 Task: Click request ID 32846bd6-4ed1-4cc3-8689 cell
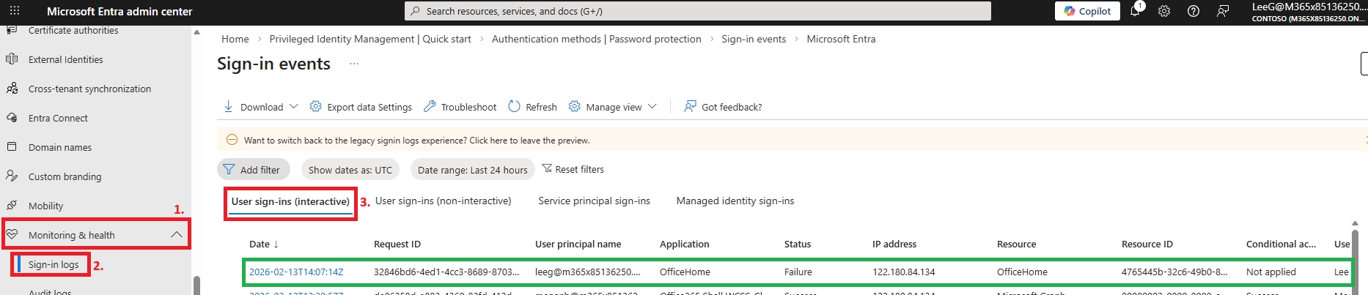[446, 272]
